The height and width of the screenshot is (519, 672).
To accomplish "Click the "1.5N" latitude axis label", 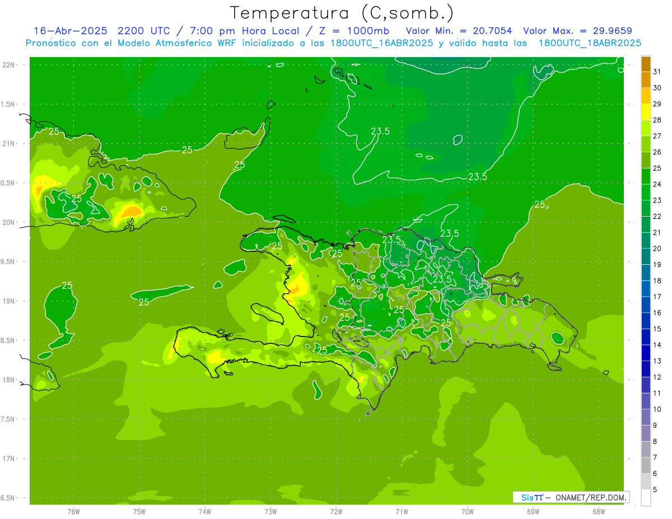I will pyautogui.click(x=8, y=105).
